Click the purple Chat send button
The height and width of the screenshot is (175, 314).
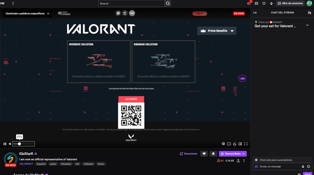(x=307, y=174)
